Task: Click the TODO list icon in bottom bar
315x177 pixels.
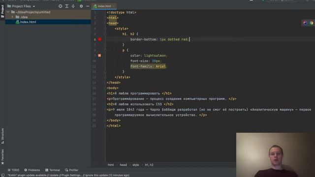Action: [9, 170]
